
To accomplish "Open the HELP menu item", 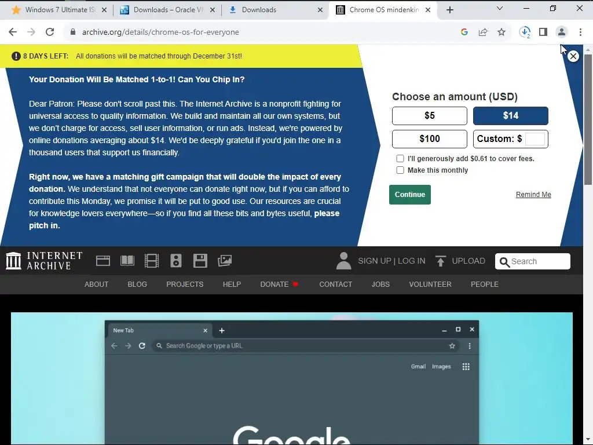I will tap(232, 284).
